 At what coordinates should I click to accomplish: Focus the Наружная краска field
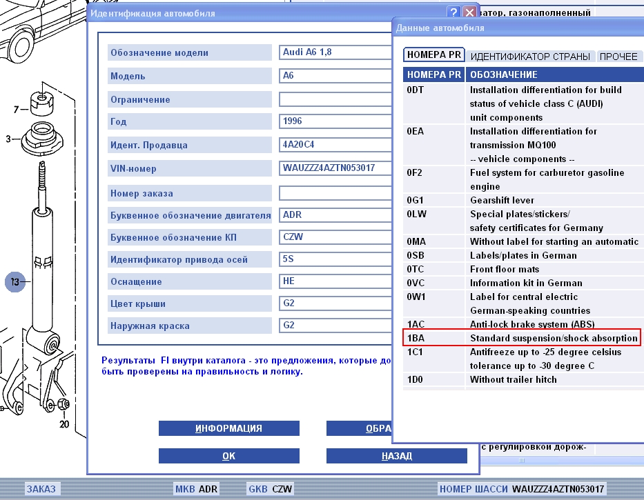pos(335,326)
